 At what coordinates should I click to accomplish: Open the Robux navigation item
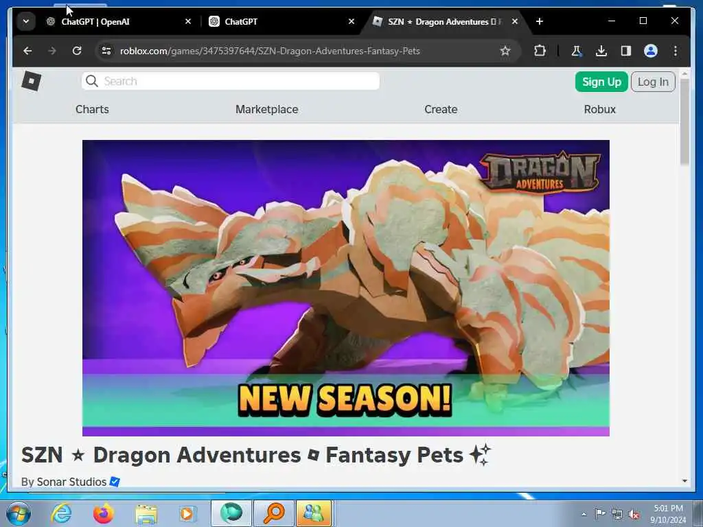tap(600, 109)
